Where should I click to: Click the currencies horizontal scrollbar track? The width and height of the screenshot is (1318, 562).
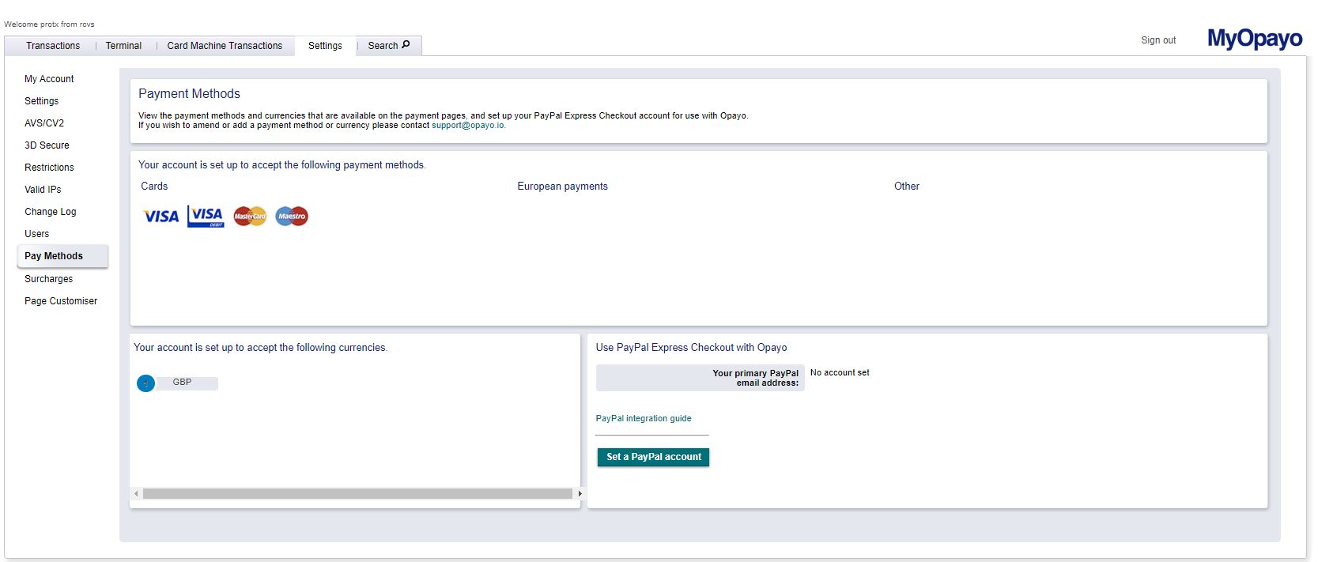(357, 493)
